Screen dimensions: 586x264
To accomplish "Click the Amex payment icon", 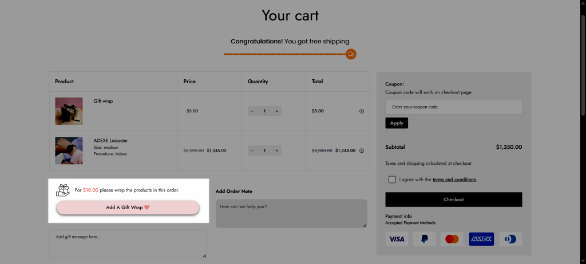I will (x=481, y=239).
